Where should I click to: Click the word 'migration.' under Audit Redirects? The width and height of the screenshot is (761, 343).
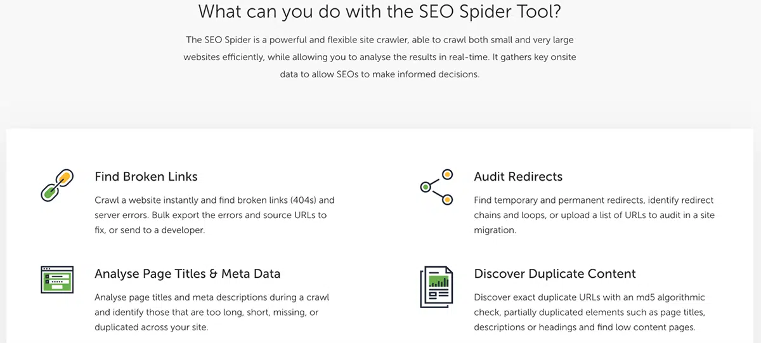point(495,231)
